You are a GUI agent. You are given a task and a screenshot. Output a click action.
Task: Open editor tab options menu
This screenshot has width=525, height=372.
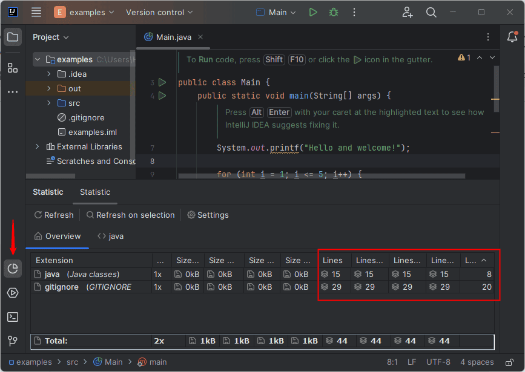click(488, 37)
